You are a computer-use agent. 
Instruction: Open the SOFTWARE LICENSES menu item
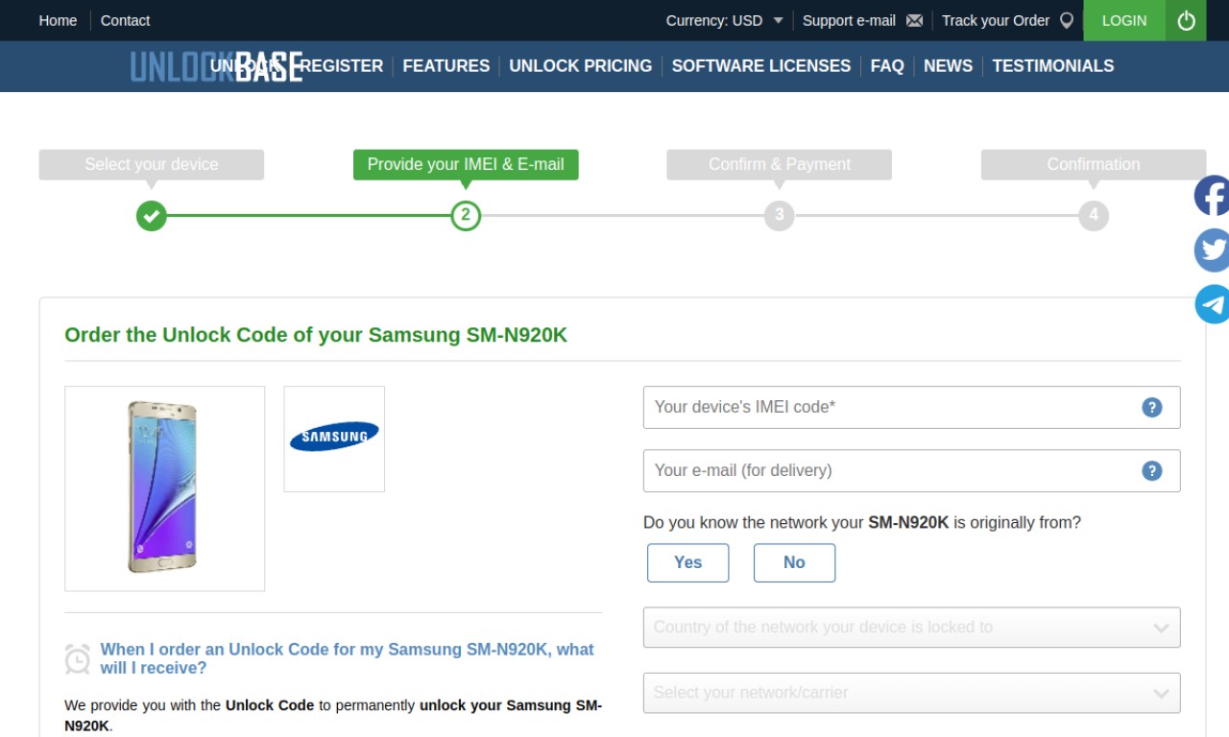(x=761, y=66)
